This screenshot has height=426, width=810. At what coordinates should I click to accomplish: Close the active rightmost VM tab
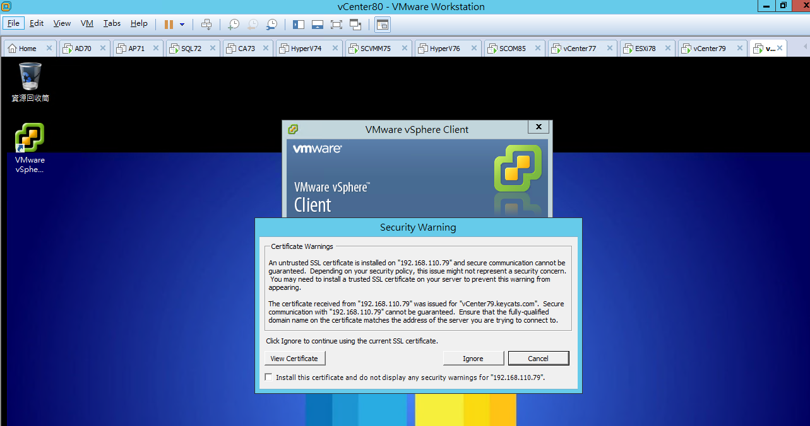(x=780, y=48)
